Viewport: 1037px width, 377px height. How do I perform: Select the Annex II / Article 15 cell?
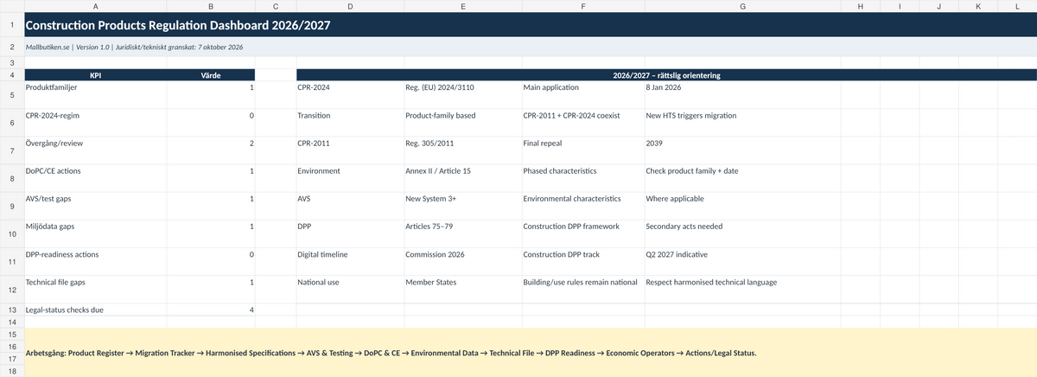pos(462,177)
